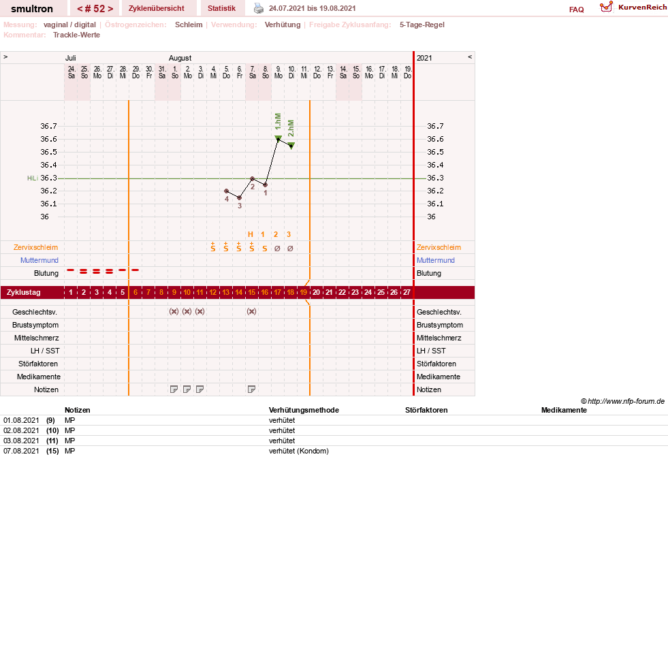Viewport: 668px width, 668px height.
Task: Click dry mucus symbol on 10 August
Action: pyautogui.click(x=290, y=249)
